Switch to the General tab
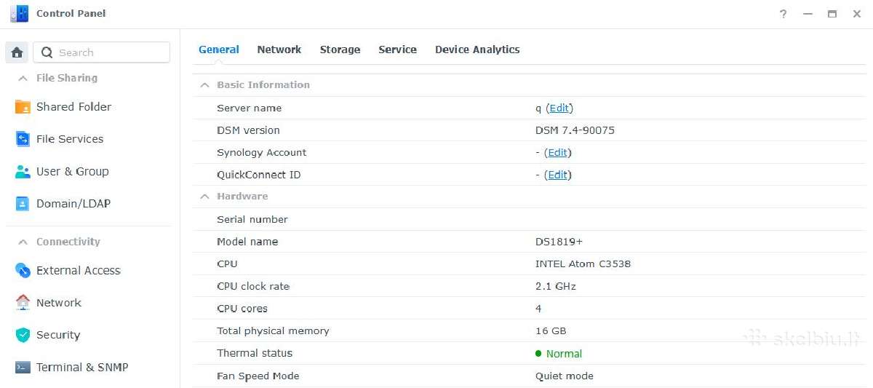Viewport: 873px width, 388px height. click(219, 50)
